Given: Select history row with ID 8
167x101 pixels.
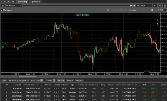Looking at the screenshot, I should [84, 100].
